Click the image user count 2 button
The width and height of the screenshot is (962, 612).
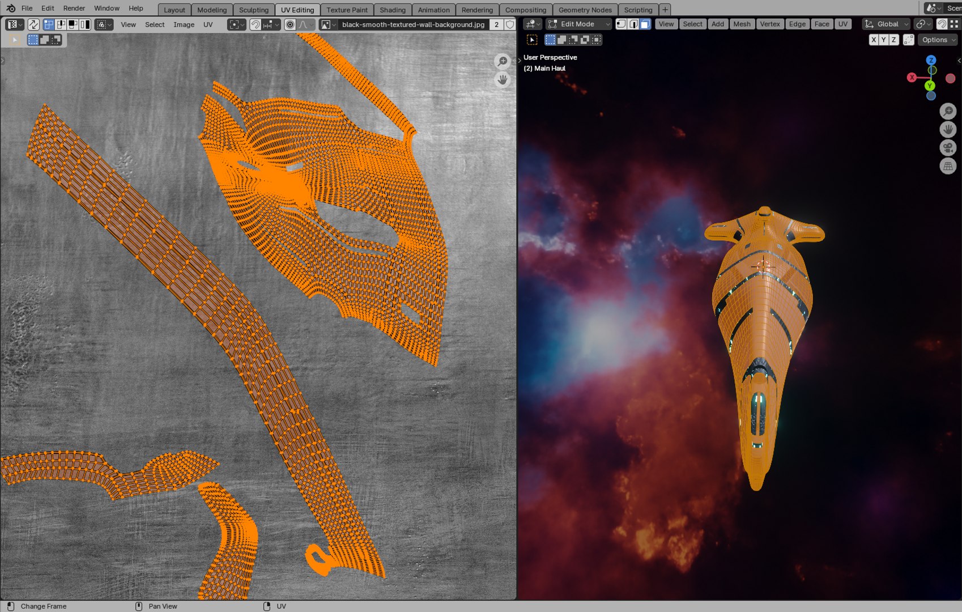[x=496, y=24]
